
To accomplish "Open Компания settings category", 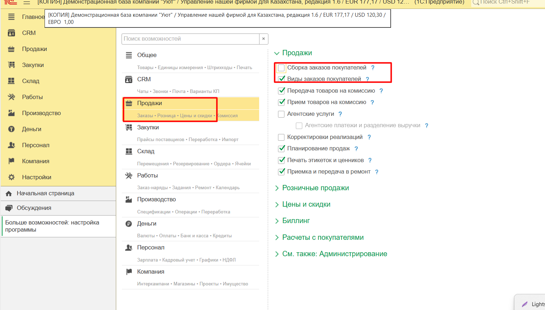I will pyautogui.click(x=190, y=277).
